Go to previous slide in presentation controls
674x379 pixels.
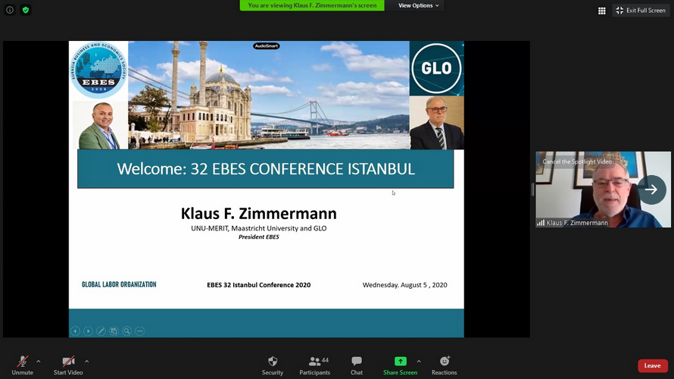tap(75, 330)
